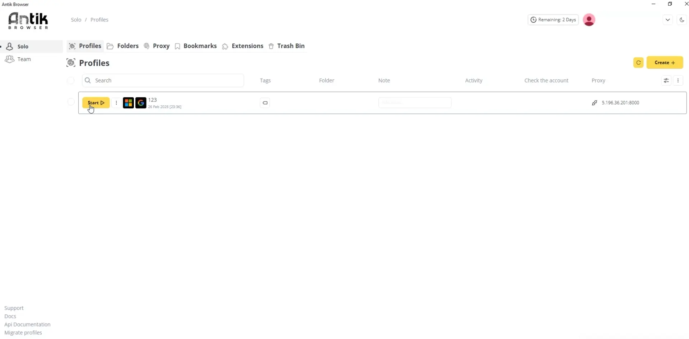Open the filter icon in the table header
The image size is (689, 339).
[x=666, y=80]
